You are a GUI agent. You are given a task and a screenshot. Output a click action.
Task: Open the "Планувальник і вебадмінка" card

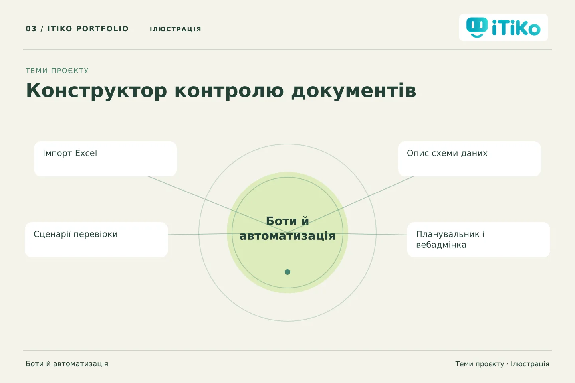pyautogui.click(x=479, y=240)
